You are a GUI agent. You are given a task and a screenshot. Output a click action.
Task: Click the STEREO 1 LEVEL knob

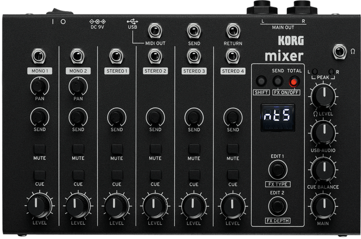click(x=116, y=205)
